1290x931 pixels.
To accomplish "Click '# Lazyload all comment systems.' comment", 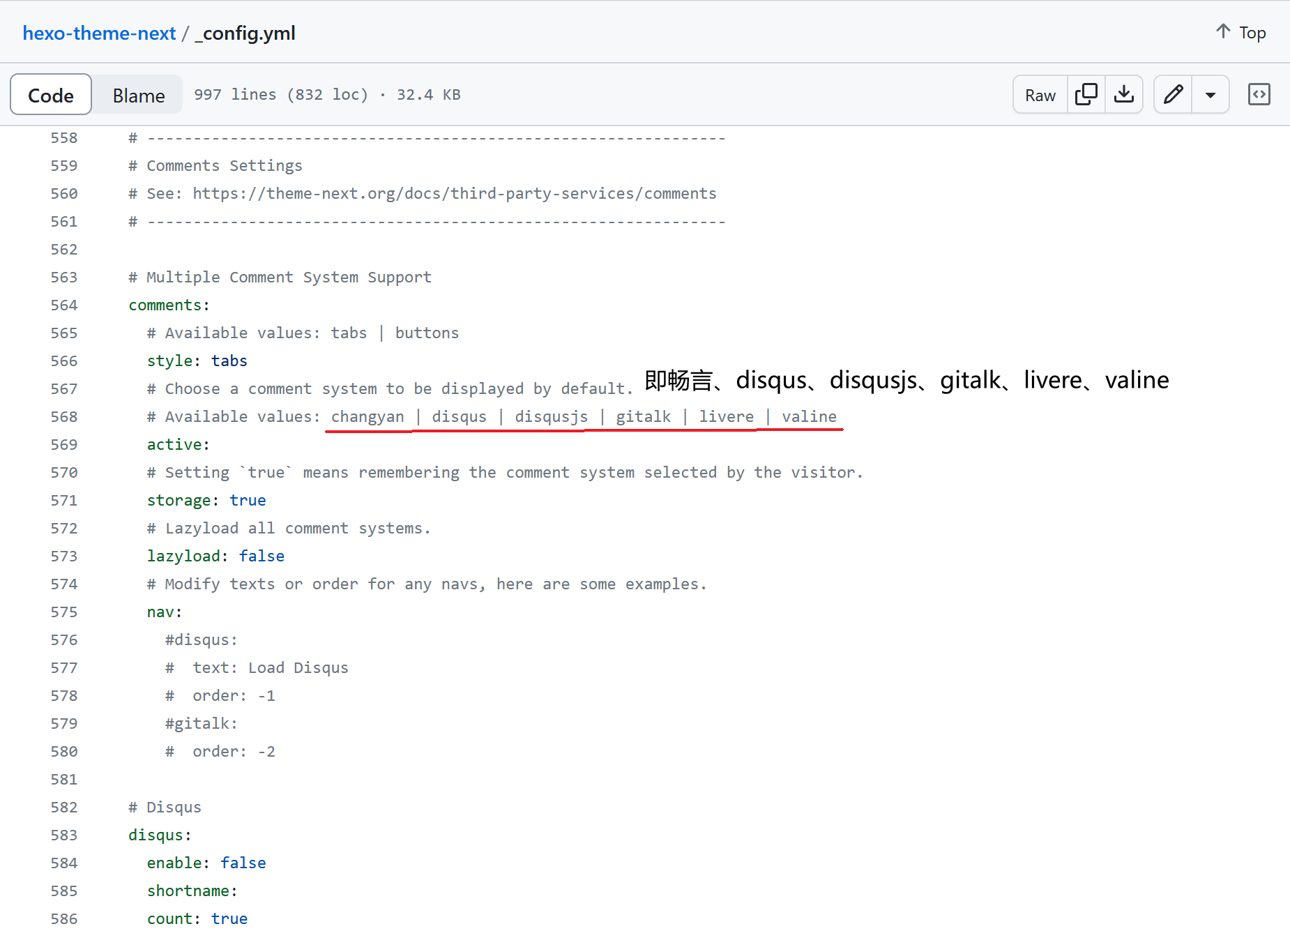I will (289, 529).
